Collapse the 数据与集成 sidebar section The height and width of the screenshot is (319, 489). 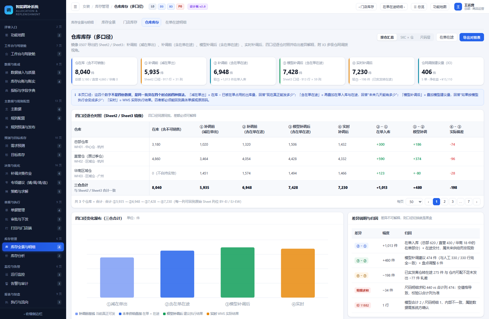[x=33, y=64]
